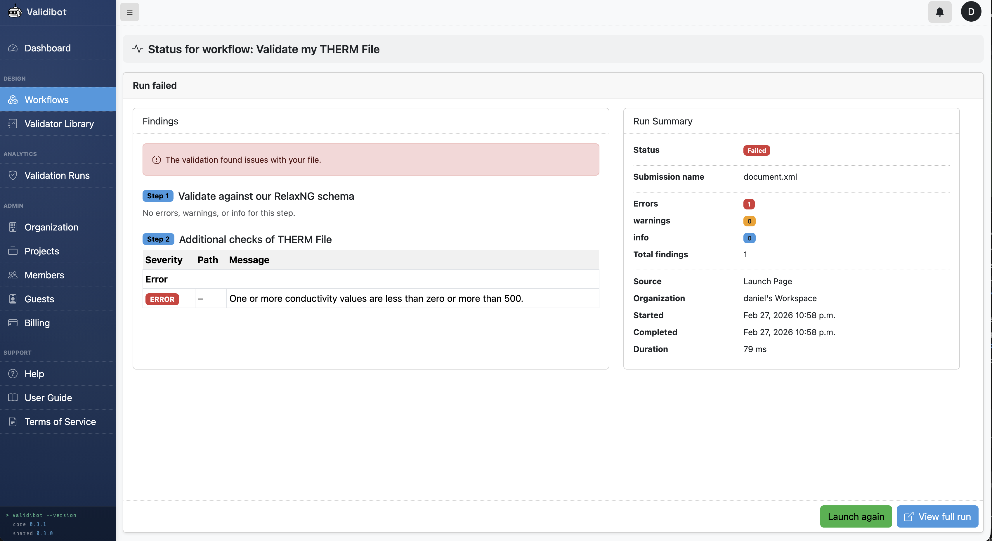992x541 pixels.
Task: Select the Workflows sidebar icon
Action: 13,99
